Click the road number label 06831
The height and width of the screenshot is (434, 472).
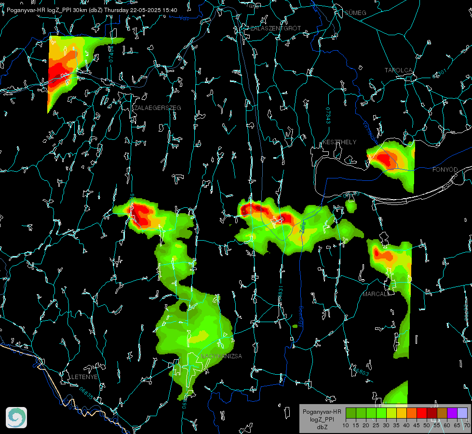280,294
